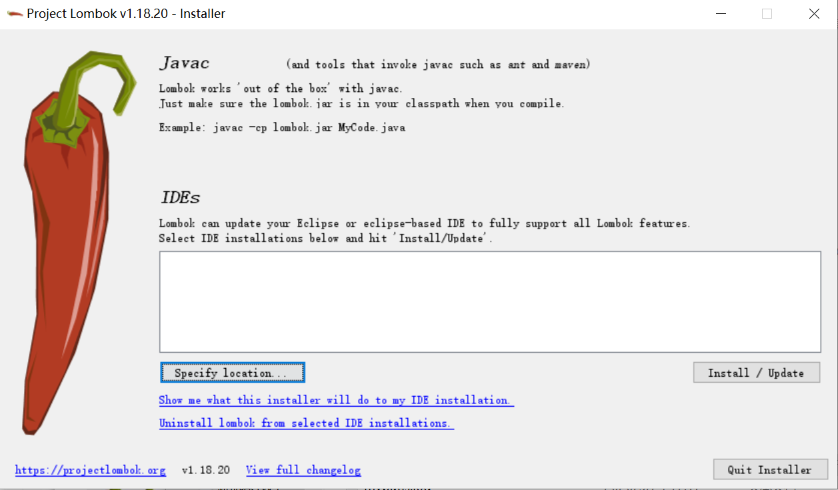Open the View full changelog link
Screen dimensions: 838x490
pyautogui.click(x=303, y=470)
